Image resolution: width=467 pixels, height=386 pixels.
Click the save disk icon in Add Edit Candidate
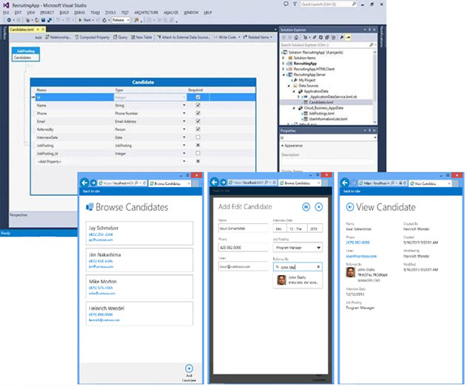pos(306,207)
